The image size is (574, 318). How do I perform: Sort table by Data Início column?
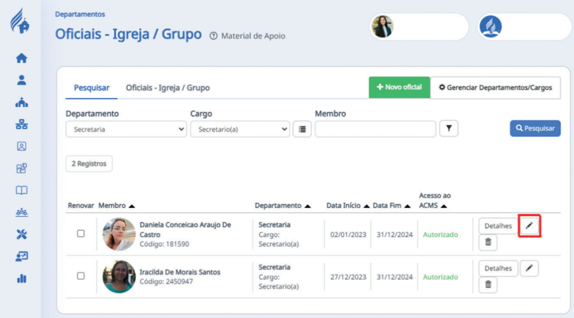pos(348,206)
